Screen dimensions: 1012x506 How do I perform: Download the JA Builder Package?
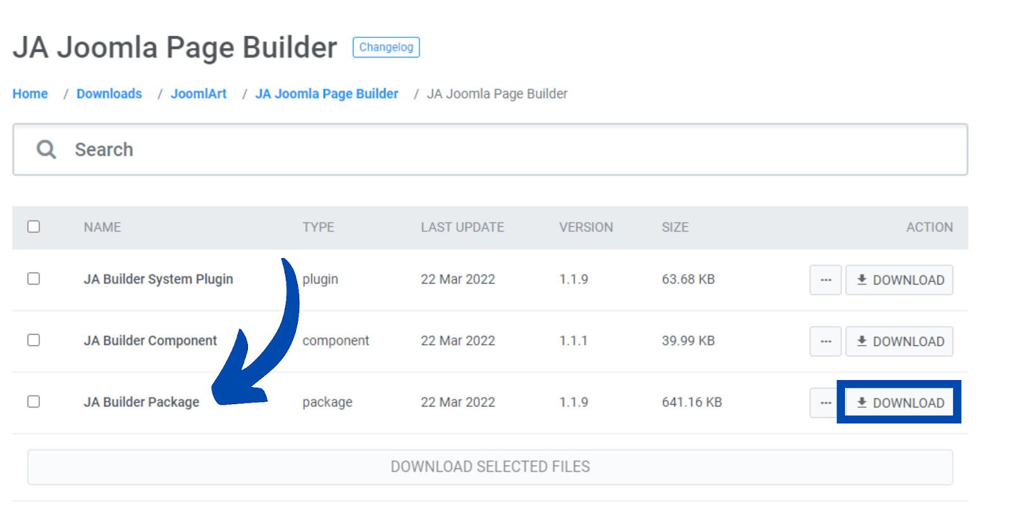pos(899,402)
